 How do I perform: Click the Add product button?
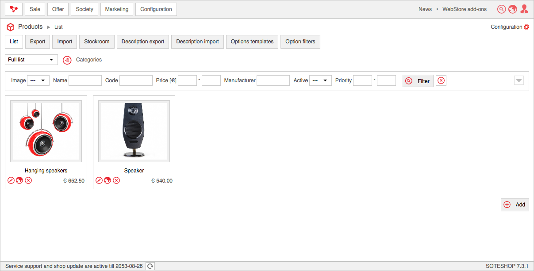tap(515, 205)
